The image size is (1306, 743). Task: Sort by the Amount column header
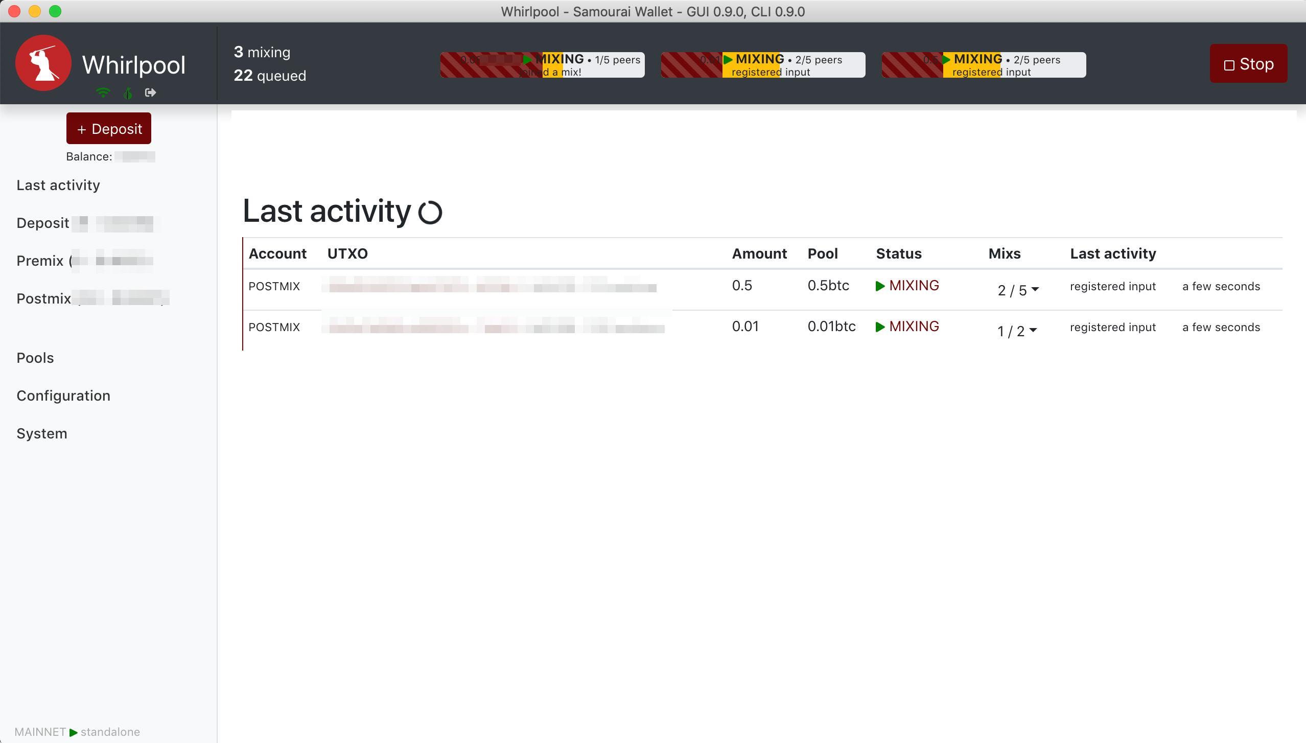(x=759, y=253)
